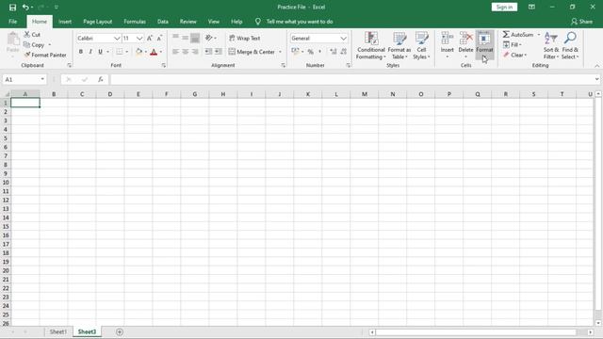Activate Format Painter brush
Screen dimensions: 603x339
point(45,55)
